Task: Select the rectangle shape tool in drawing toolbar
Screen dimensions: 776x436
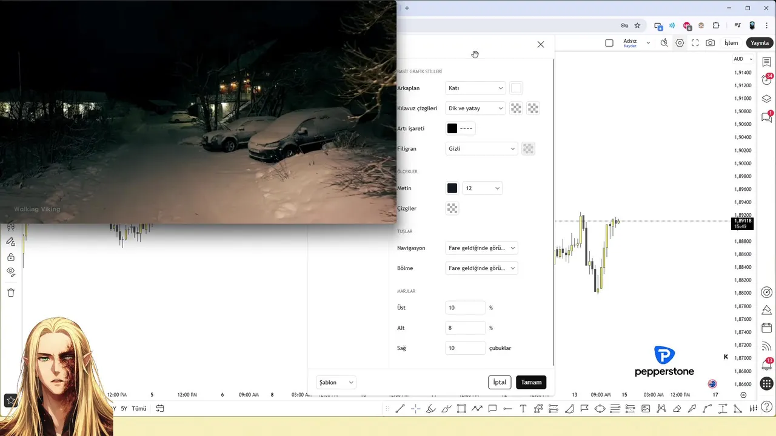Action: pos(461,409)
